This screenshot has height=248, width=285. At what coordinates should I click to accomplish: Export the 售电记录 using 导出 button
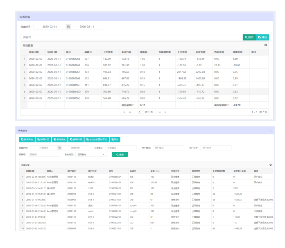(115, 140)
